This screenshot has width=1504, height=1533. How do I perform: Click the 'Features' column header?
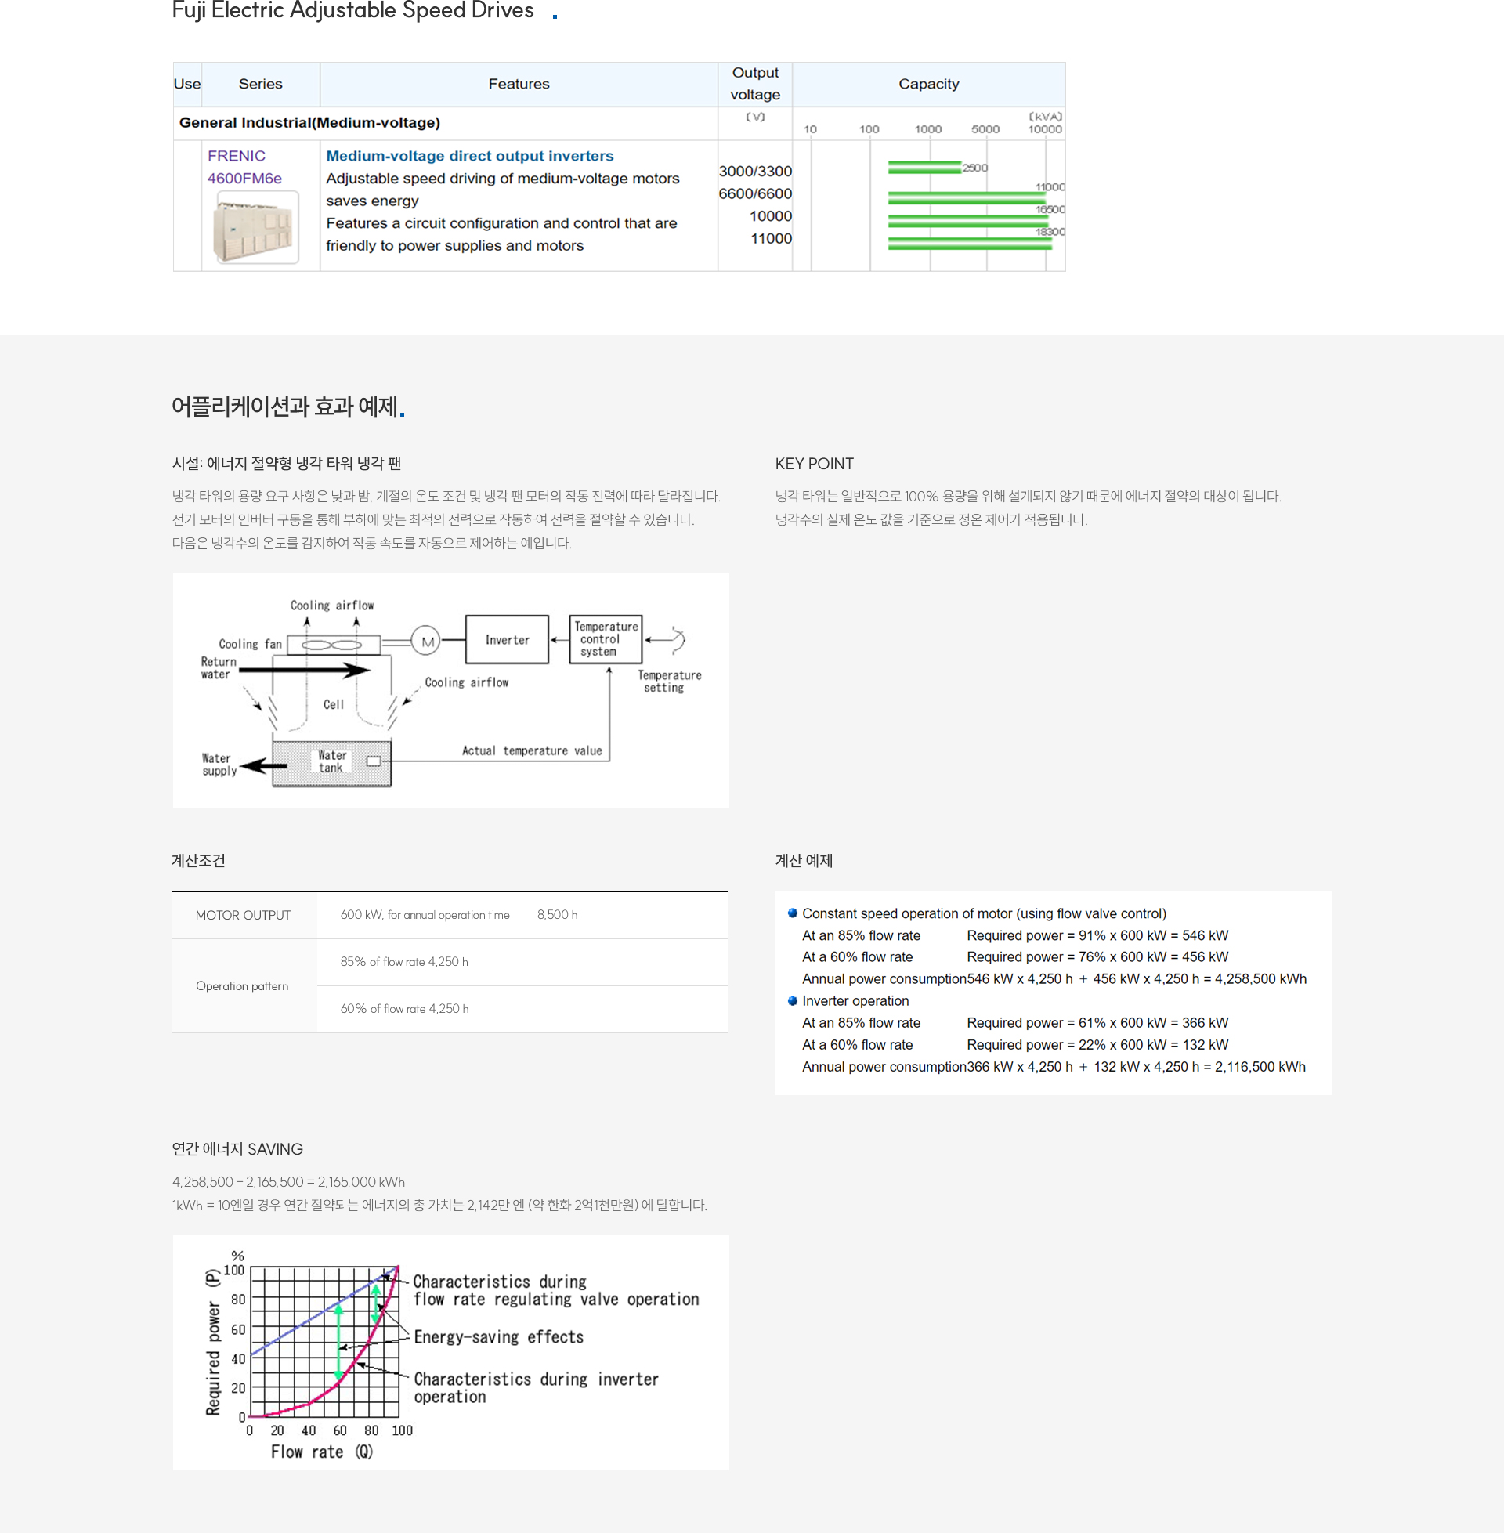[519, 84]
